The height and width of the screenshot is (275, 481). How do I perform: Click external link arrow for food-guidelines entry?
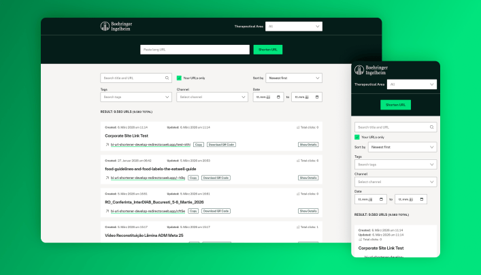click(107, 178)
